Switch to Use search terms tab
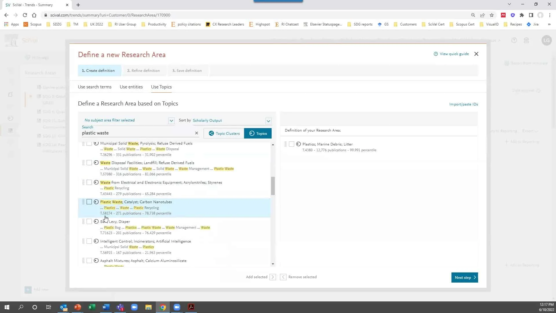Viewport: 556px width, 313px height. tap(94, 87)
